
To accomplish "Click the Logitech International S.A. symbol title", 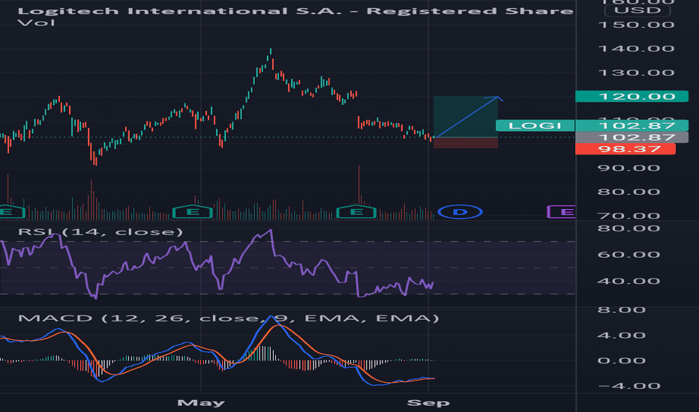I will pos(295,10).
